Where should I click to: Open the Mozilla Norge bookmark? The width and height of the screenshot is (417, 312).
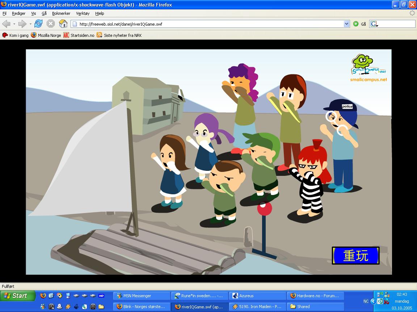46,35
